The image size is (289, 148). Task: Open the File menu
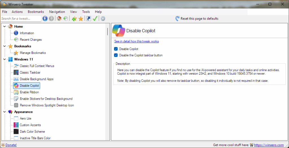5,12
